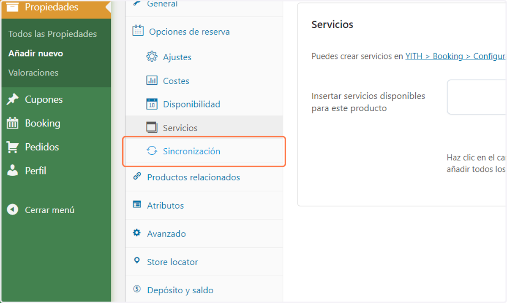Click the Productos relacionados chain-link icon

[x=137, y=176]
